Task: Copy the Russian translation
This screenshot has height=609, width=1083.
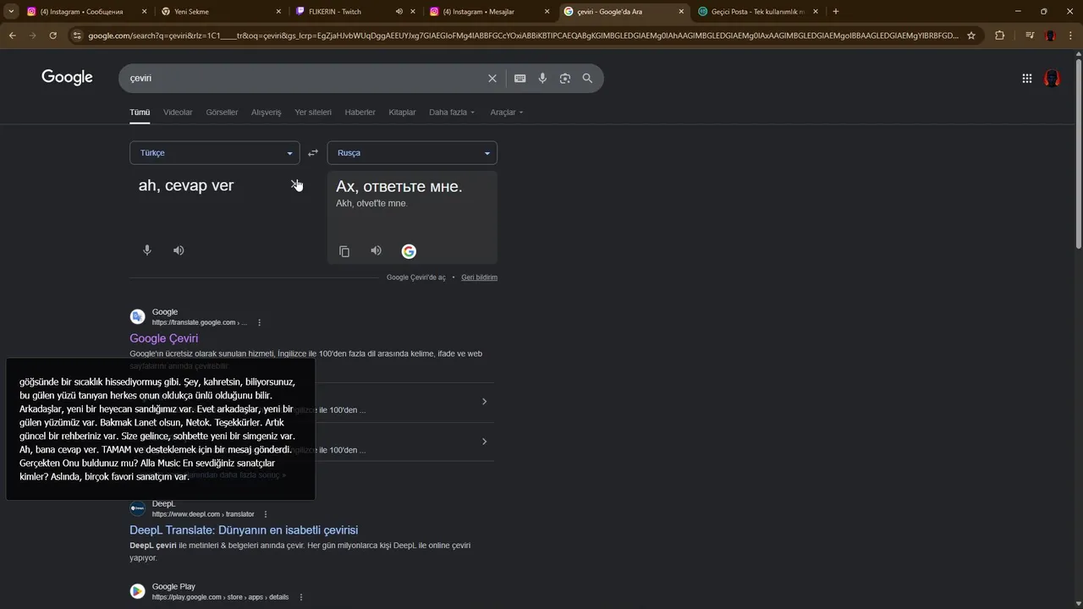Action: pyautogui.click(x=344, y=251)
